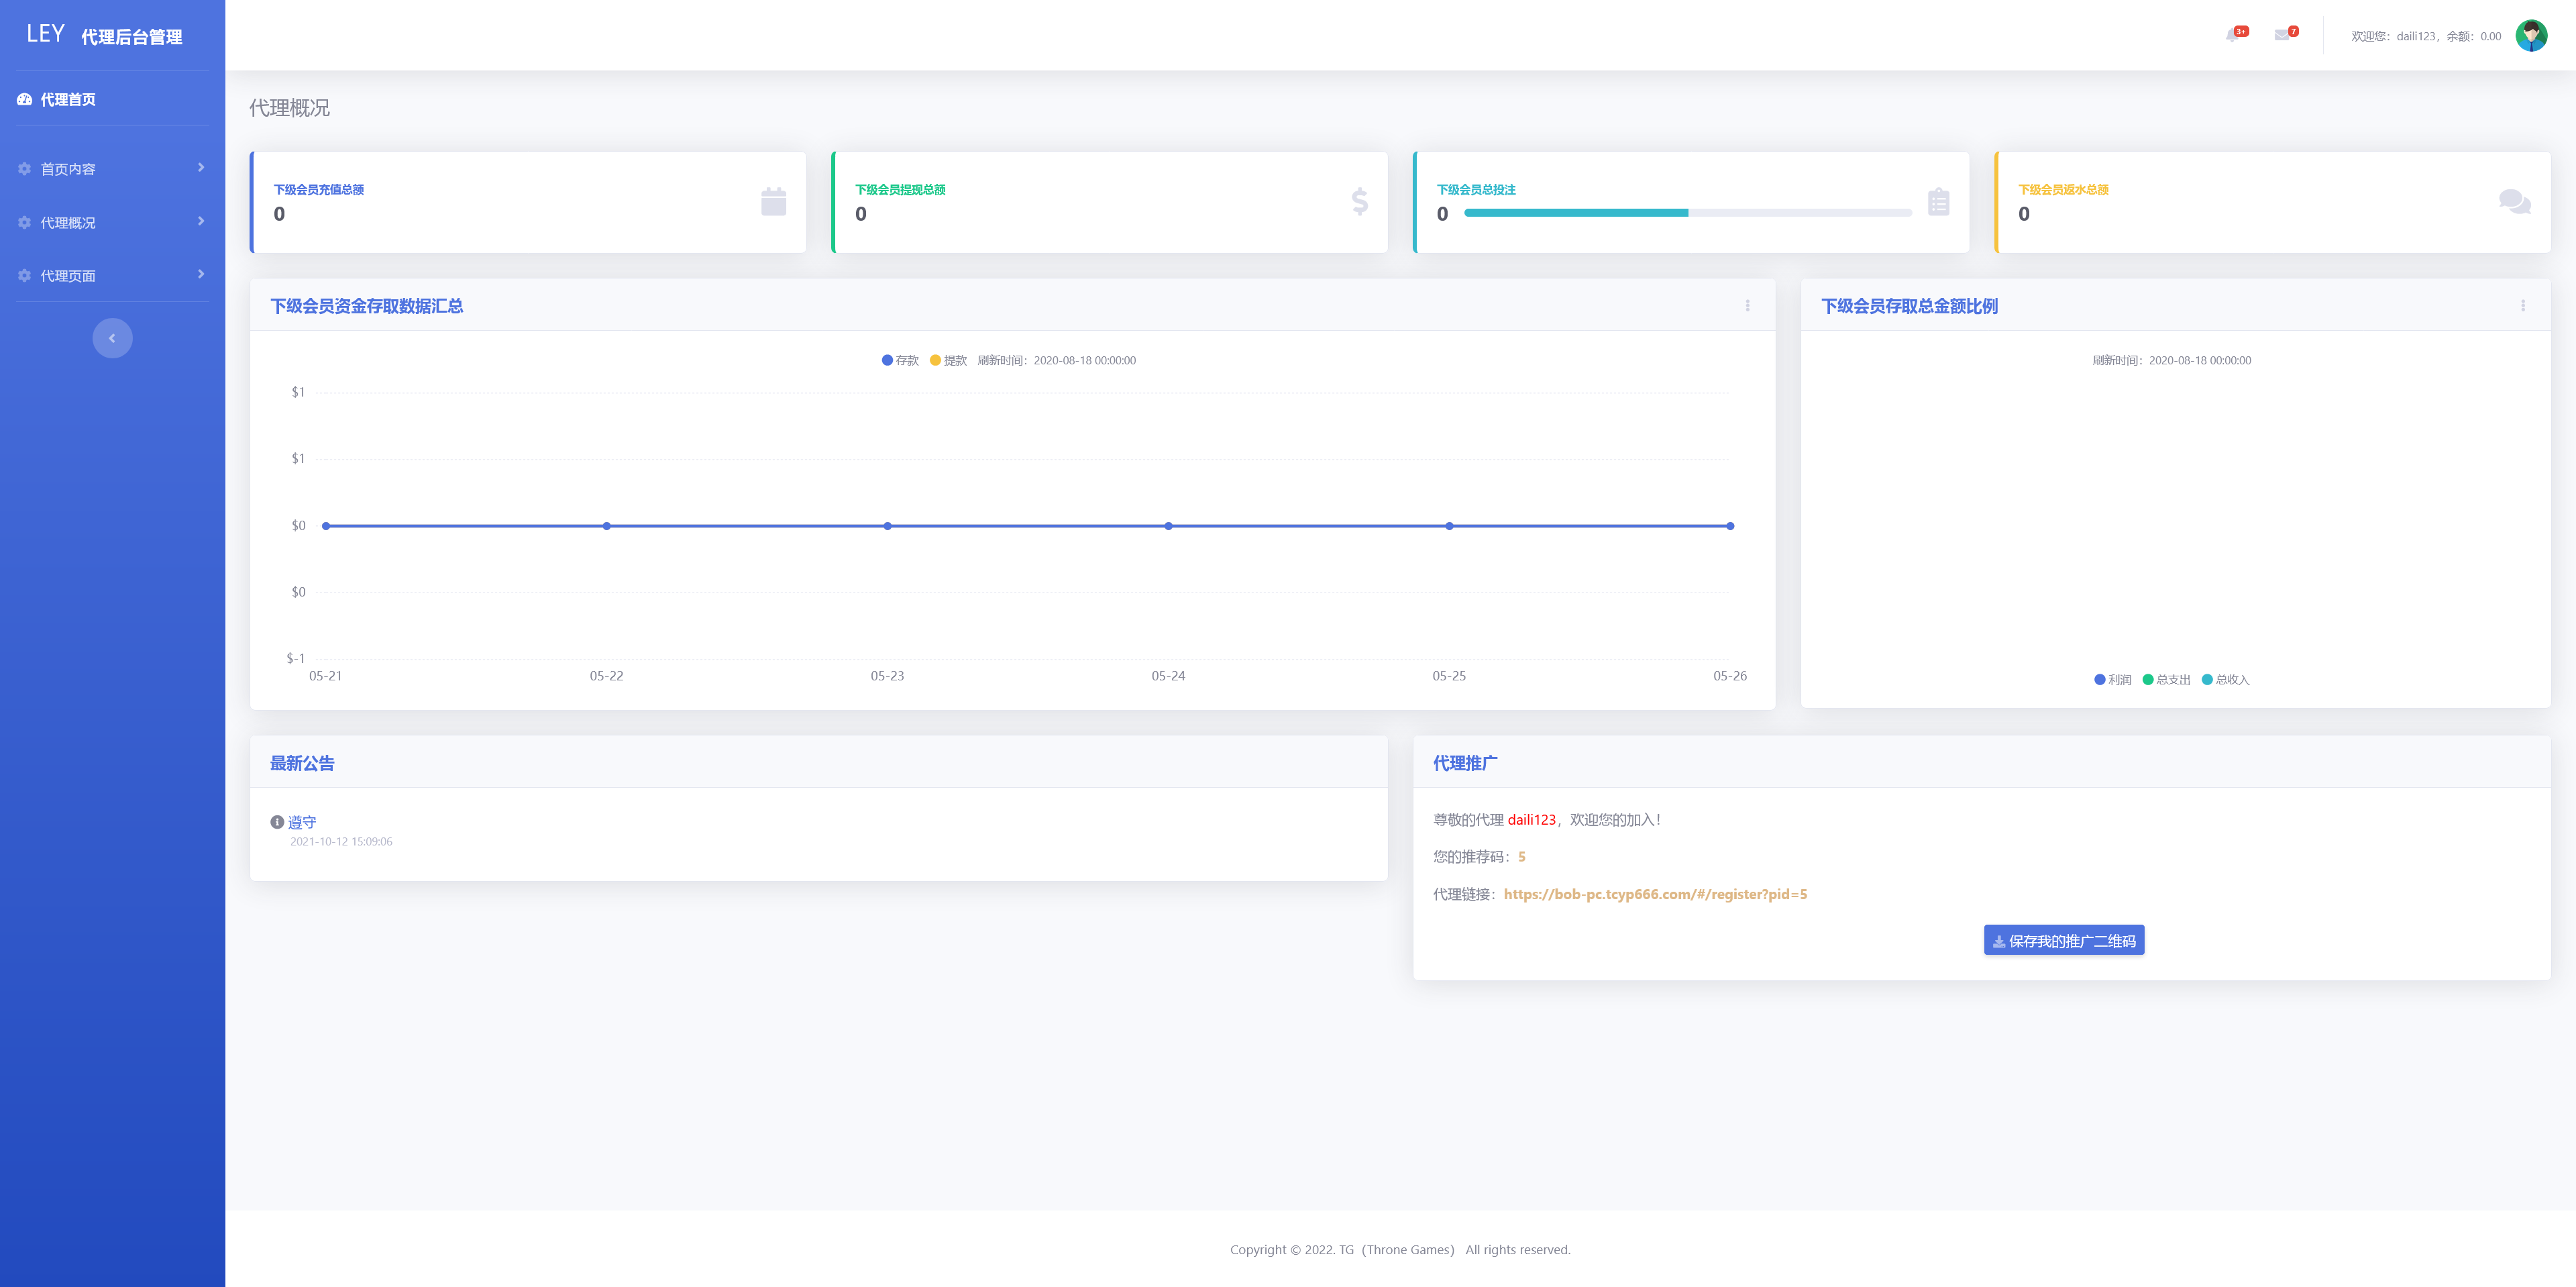Go to 代理首页 in sidebar

point(68,99)
